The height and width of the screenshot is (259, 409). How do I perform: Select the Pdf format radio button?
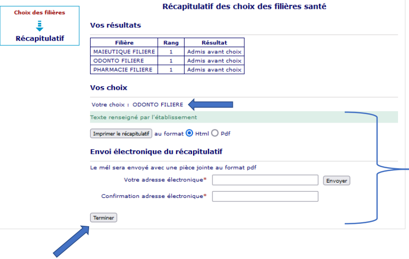215,133
